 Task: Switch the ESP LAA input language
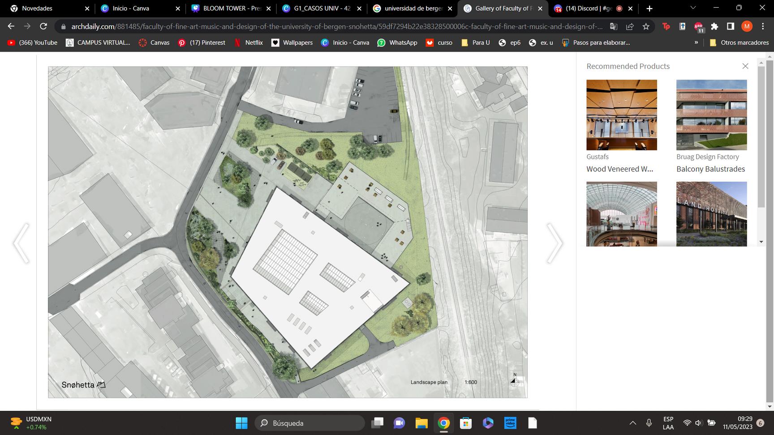pos(668,423)
